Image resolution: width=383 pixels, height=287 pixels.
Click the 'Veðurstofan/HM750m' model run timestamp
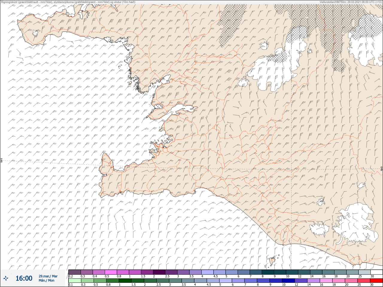[x=350, y=2]
